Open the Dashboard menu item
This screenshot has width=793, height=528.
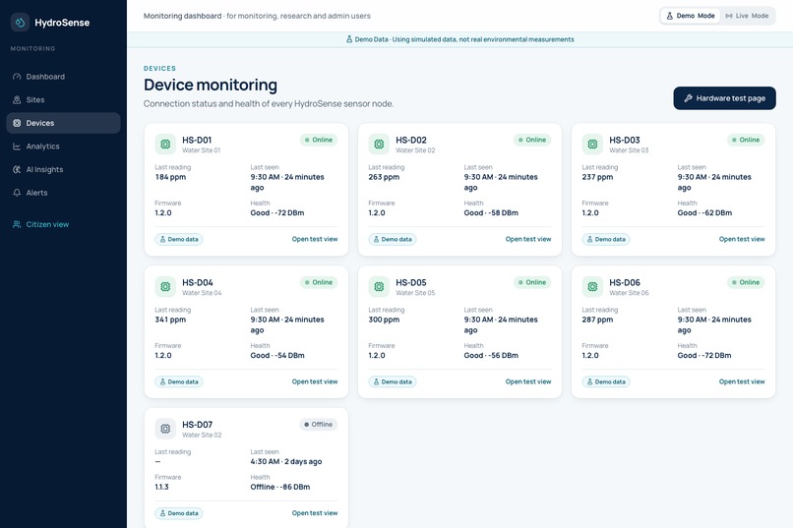pyautogui.click(x=63, y=77)
